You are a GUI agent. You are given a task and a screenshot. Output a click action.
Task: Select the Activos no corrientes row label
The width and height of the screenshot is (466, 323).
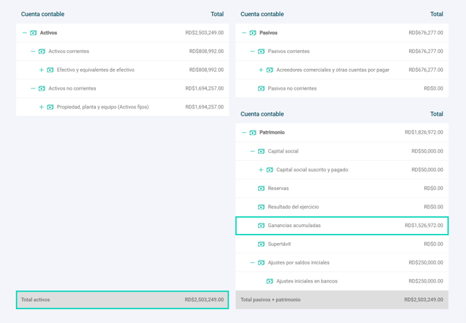pyautogui.click(x=72, y=88)
